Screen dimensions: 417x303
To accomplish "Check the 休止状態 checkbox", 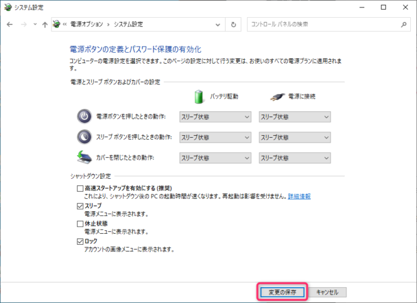I will pos(80,224).
